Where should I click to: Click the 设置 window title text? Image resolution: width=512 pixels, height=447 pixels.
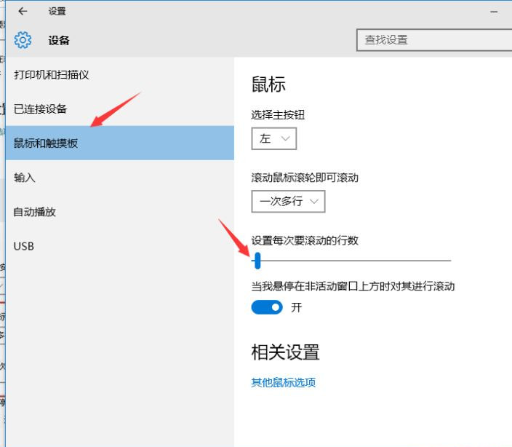click(x=57, y=12)
